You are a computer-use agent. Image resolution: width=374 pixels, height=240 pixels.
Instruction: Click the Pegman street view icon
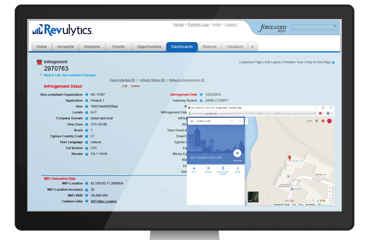pyautogui.click(x=313, y=200)
